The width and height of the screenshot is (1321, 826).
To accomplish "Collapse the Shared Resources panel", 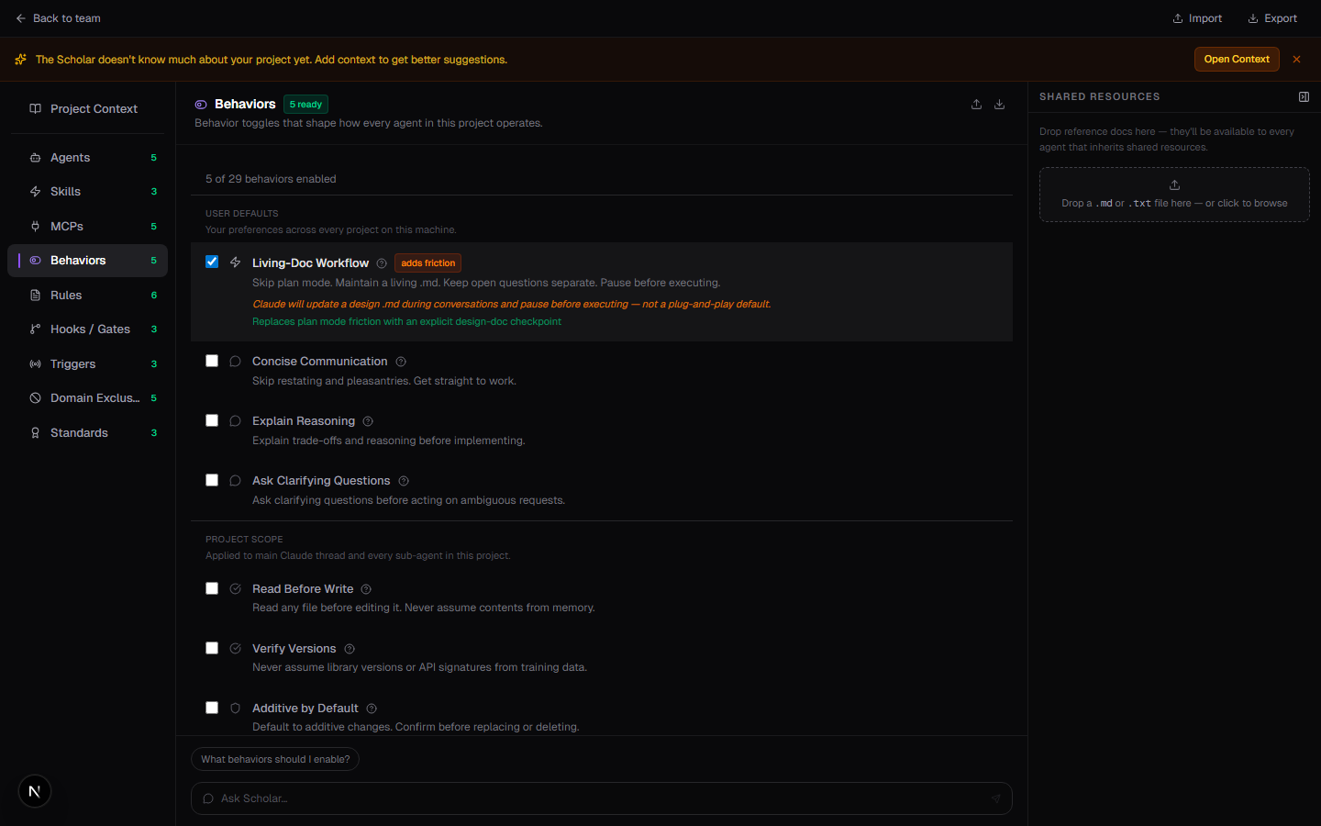I will point(1304,96).
